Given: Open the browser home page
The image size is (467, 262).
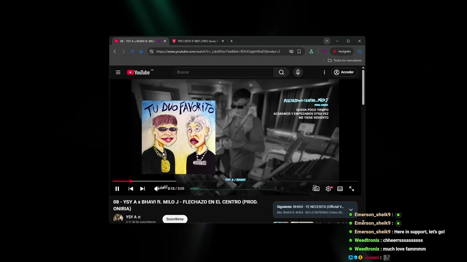Looking at the screenshot, I should pos(141,51).
